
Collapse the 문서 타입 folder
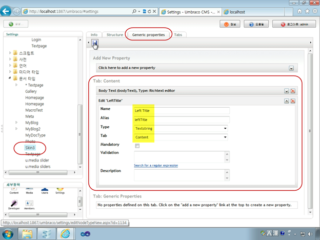(x=10, y=78)
